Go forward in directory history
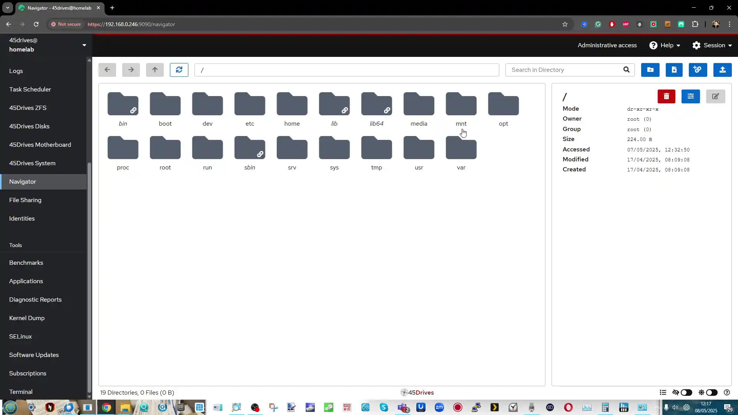738x415 pixels. (131, 70)
